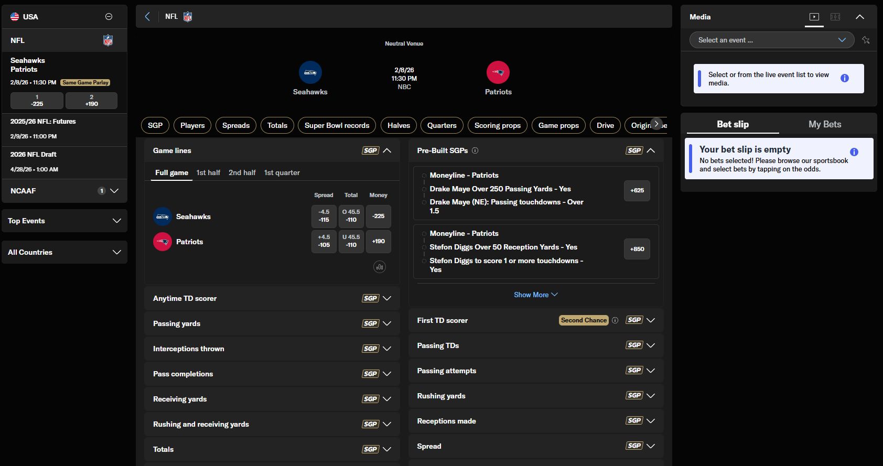Expand Interceptions thrown market
The height and width of the screenshot is (466, 883).
coord(272,349)
